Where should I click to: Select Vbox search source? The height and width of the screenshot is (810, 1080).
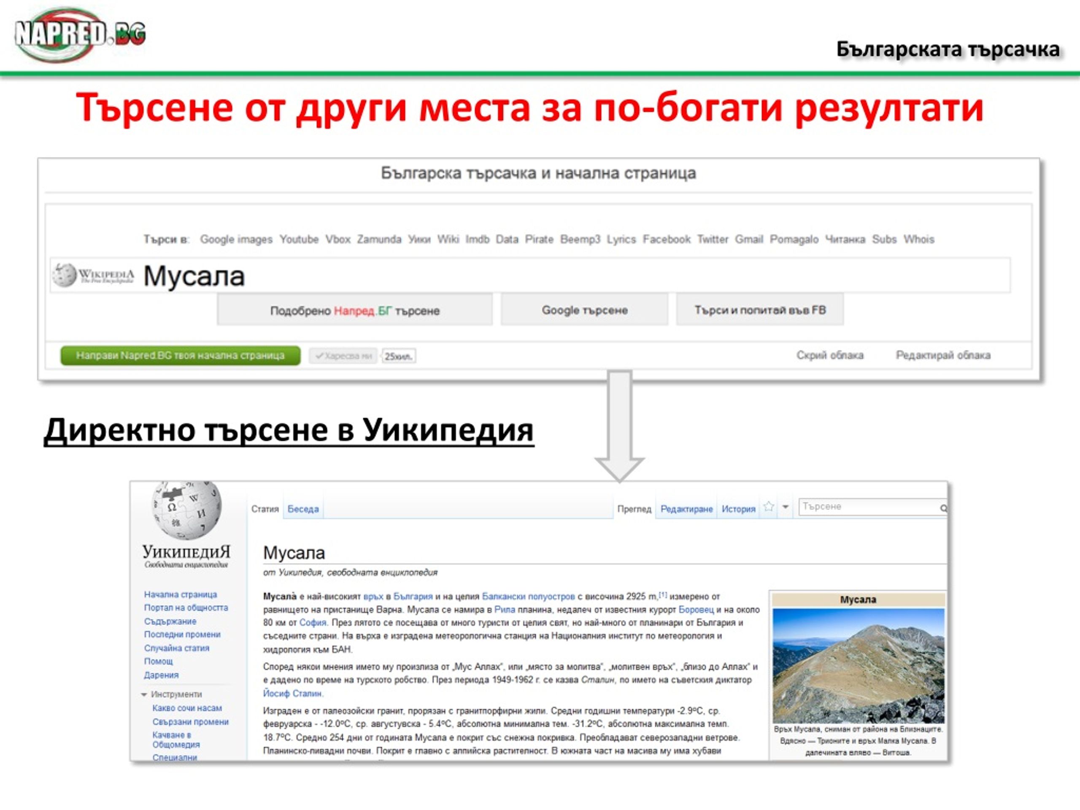tap(338, 239)
